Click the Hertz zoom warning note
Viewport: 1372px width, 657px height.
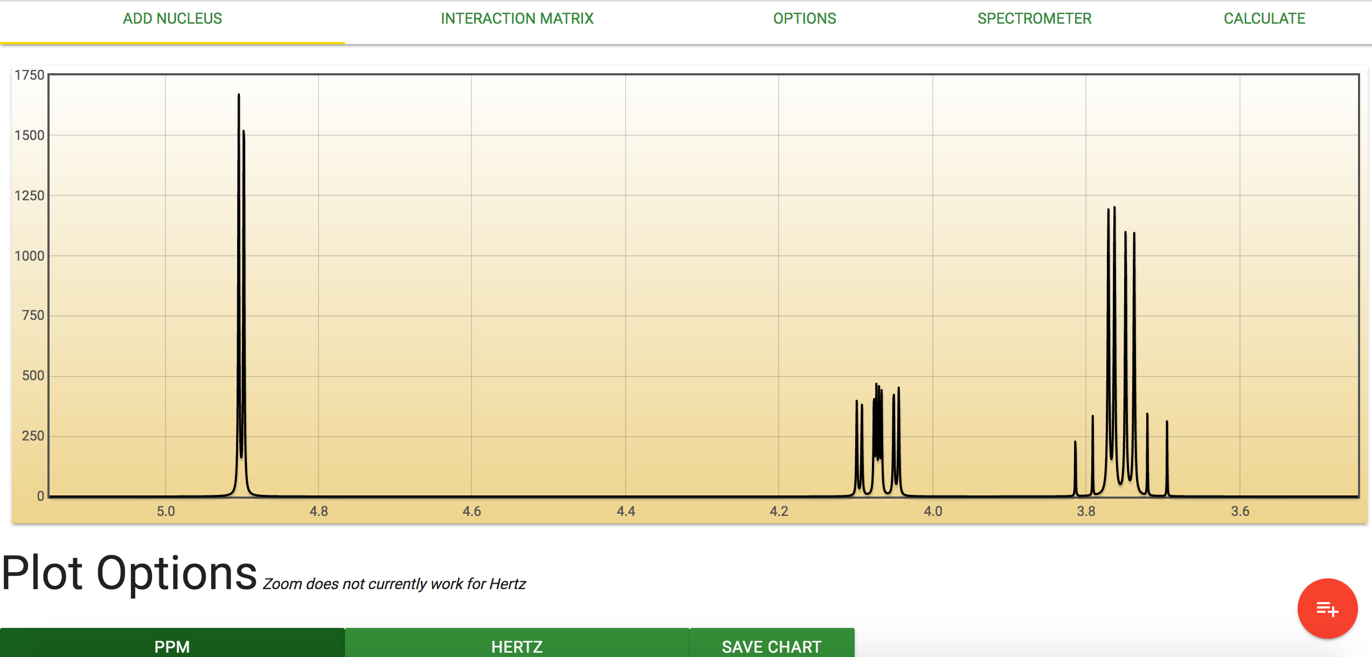pos(394,584)
